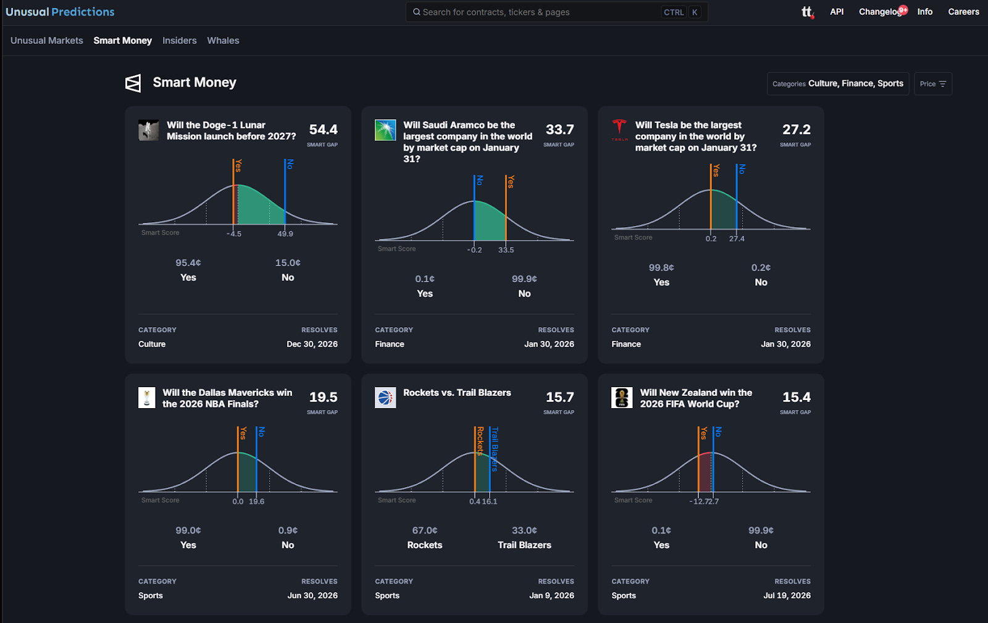Select the Saudi Aramco company logo
The image size is (988, 623).
385,130
